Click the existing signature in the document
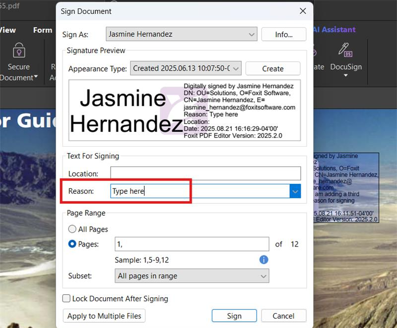Screen dimensions: 397x328 point(346,187)
